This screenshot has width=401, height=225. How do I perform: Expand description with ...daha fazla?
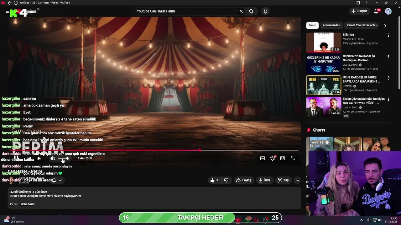27,204
